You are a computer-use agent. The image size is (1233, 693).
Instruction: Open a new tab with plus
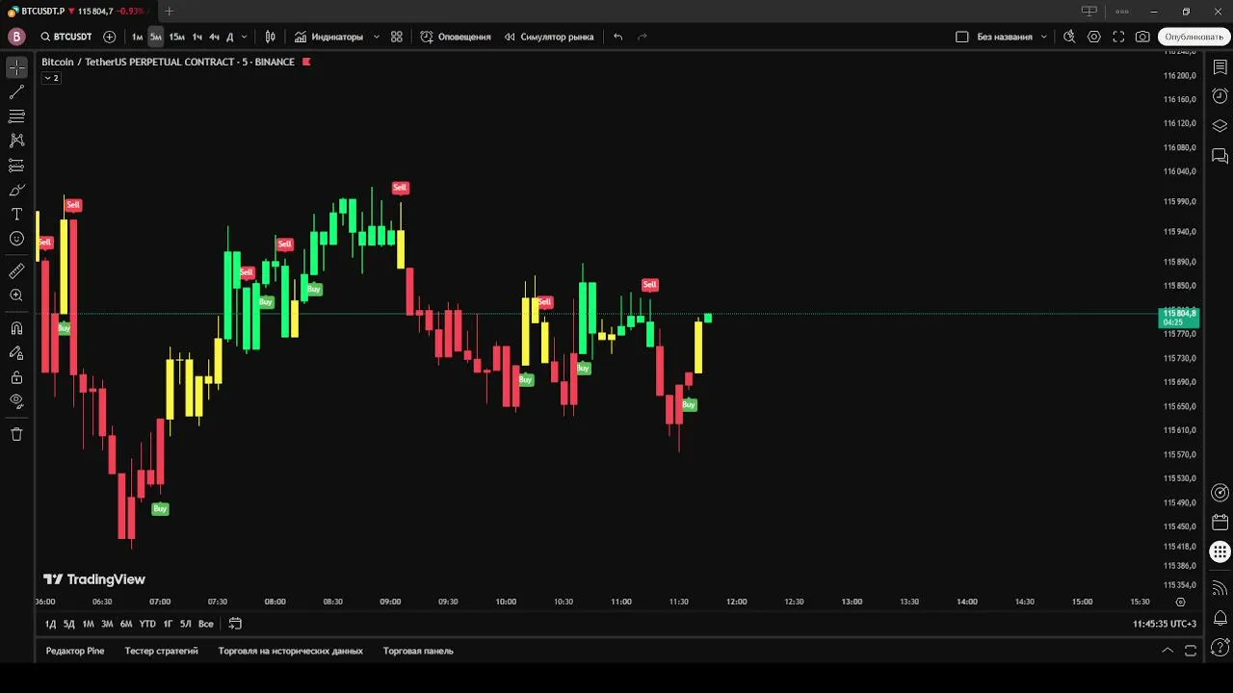[x=170, y=12]
